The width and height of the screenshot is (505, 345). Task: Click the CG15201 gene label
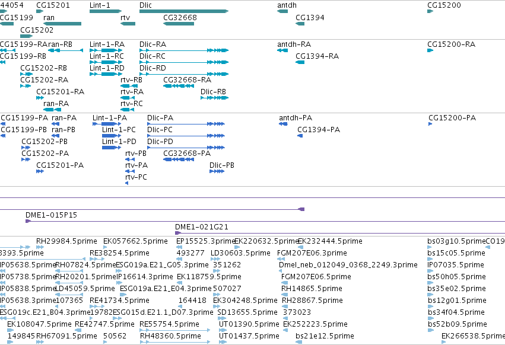click(53, 5)
